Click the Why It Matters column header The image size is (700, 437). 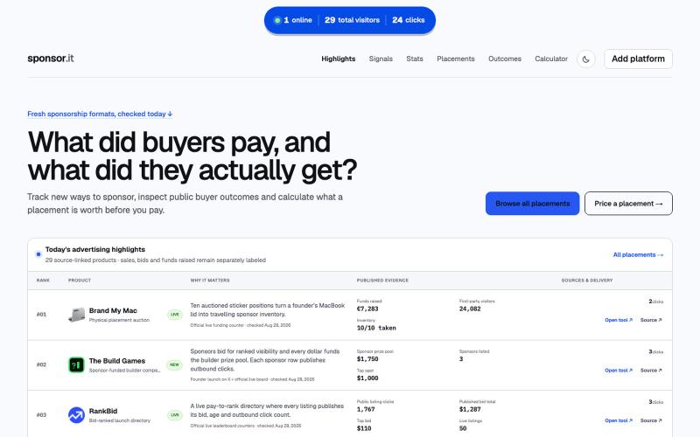[210, 281]
